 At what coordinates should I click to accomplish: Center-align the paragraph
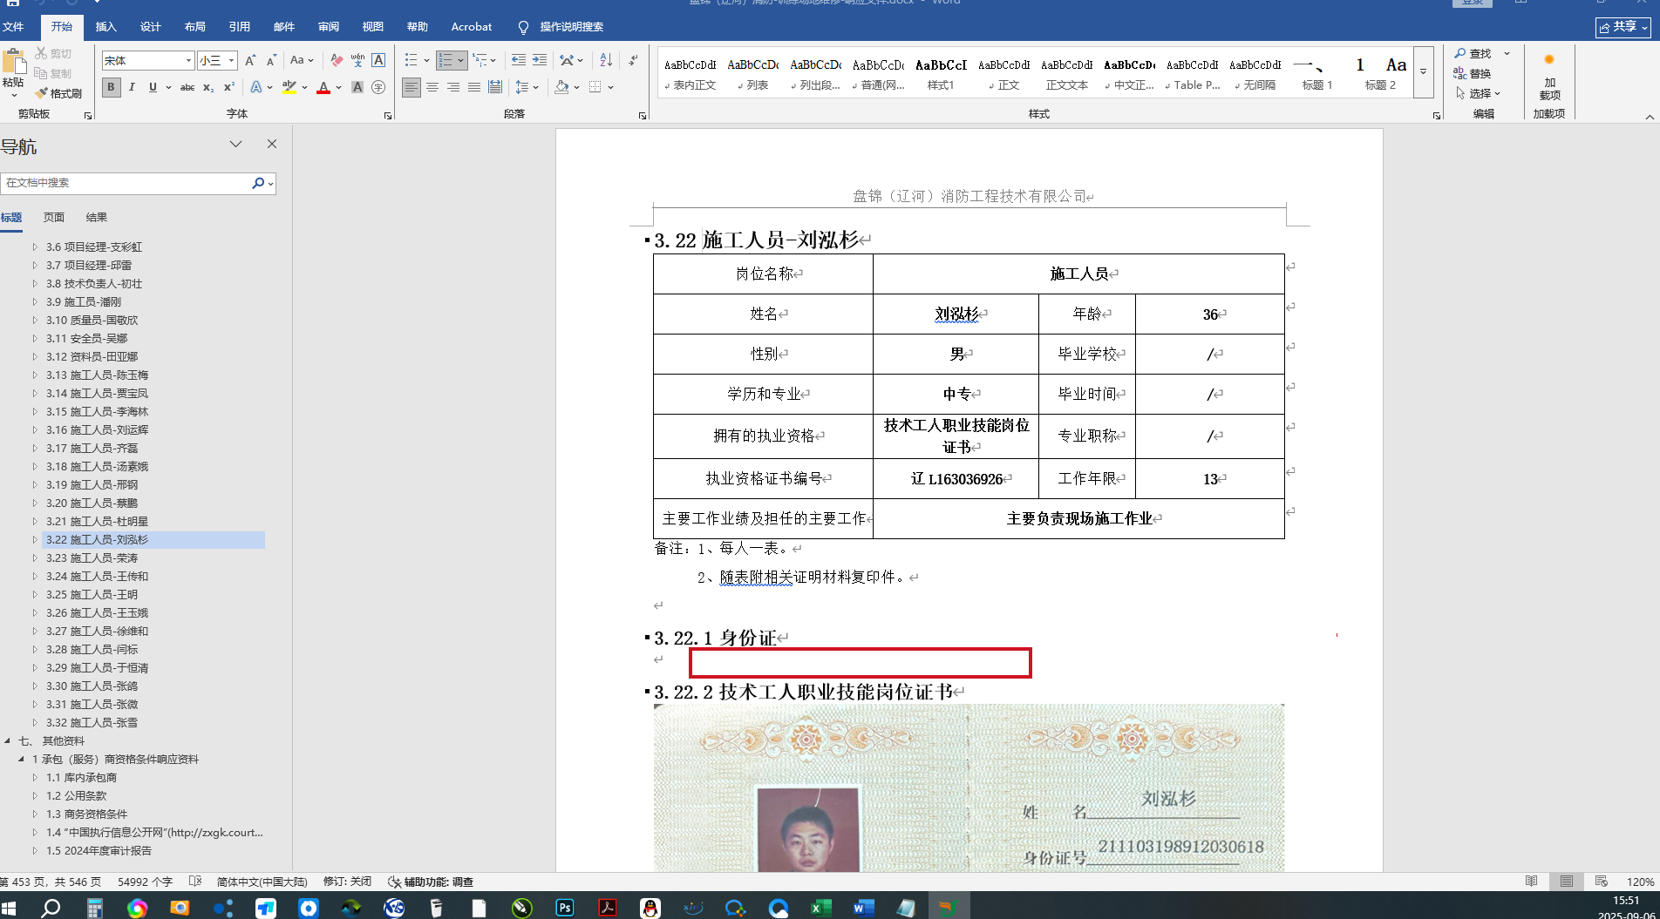coord(432,87)
